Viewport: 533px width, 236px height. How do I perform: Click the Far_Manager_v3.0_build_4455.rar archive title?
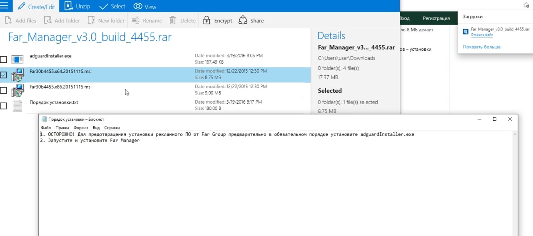tap(90, 37)
